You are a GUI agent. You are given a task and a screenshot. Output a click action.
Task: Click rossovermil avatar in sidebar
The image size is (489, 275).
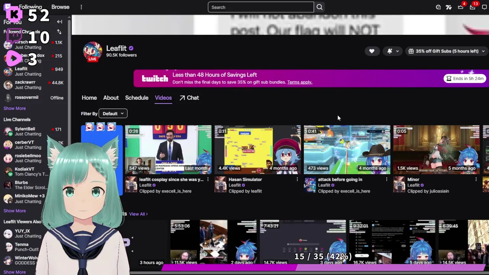(8, 98)
